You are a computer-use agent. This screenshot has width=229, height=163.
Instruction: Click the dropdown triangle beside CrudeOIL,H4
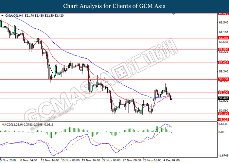click(2, 16)
